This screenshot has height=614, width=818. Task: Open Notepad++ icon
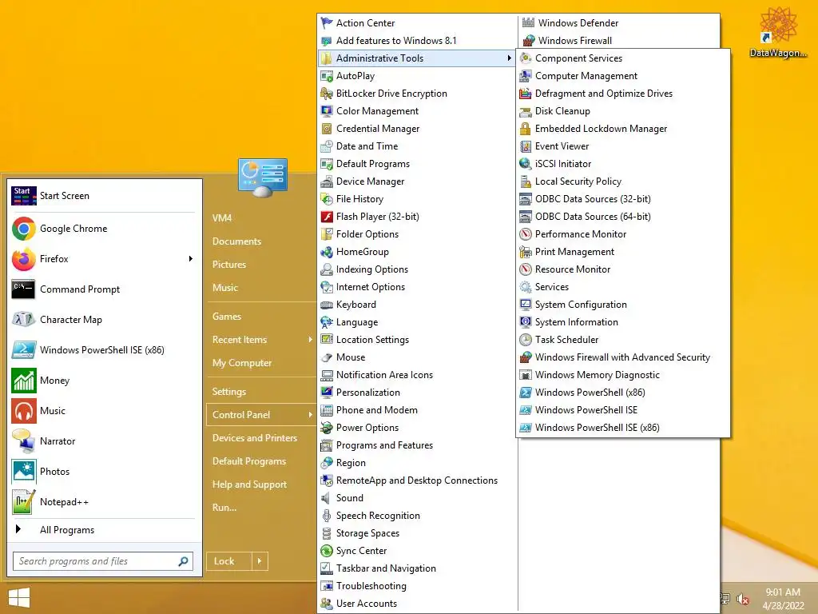pyautogui.click(x=23, y=502)
